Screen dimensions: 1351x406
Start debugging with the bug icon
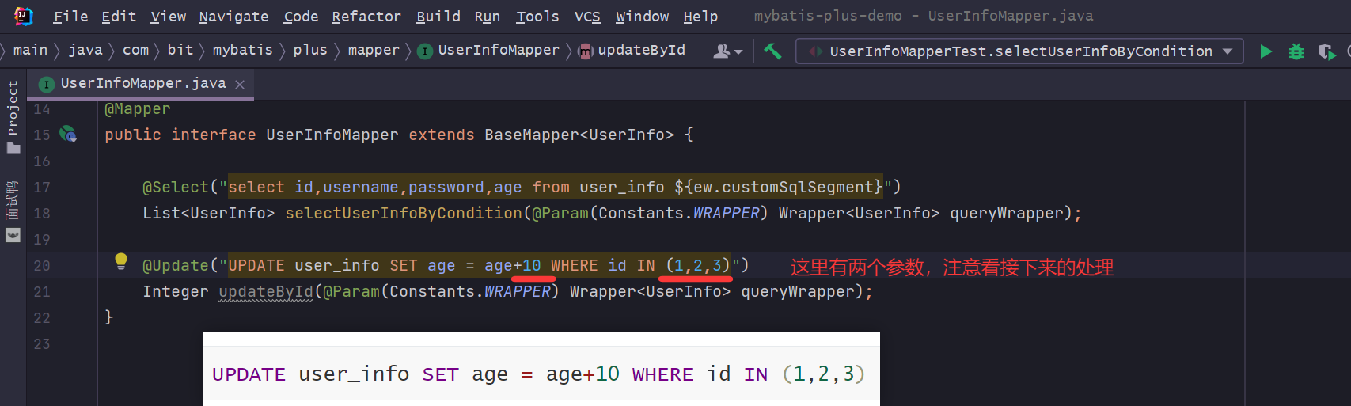click(1296, 51)
